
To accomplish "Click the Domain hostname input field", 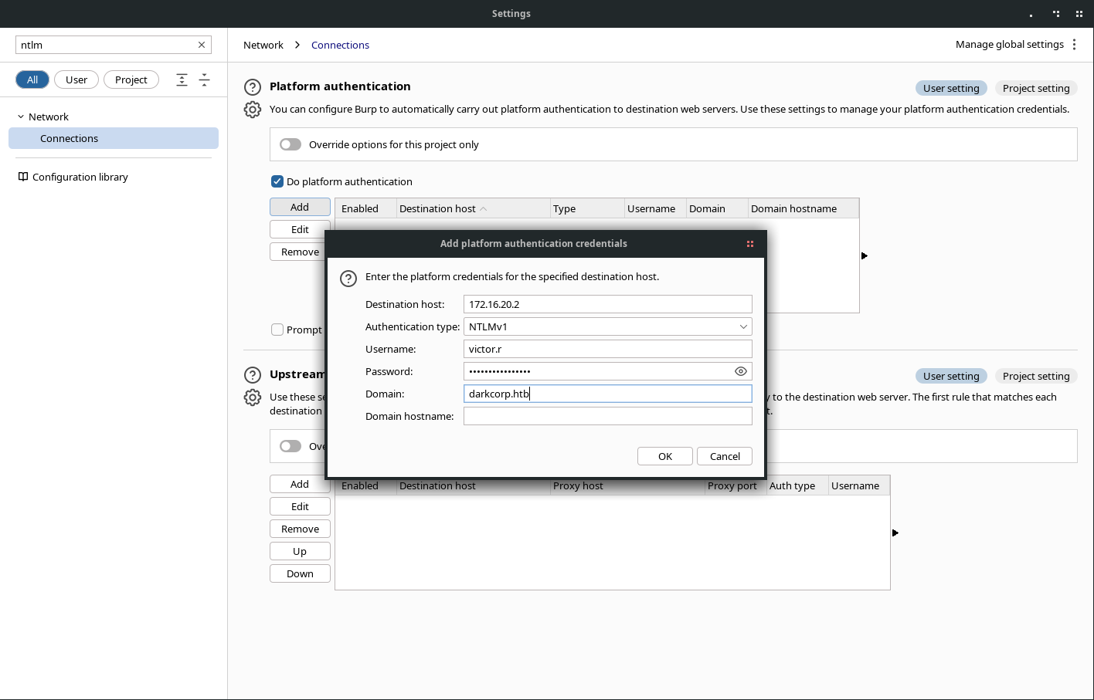I will pos(607,416).
